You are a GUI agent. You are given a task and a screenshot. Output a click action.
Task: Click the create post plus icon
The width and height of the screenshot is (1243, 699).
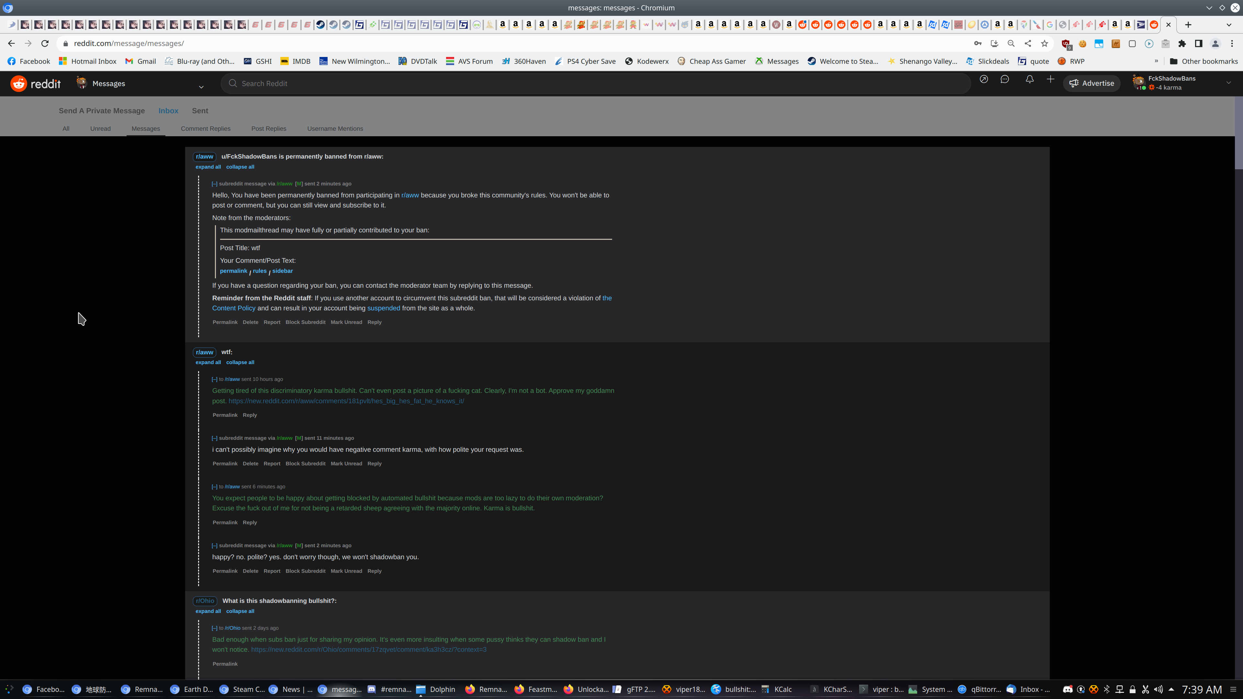pos(1050,80)
